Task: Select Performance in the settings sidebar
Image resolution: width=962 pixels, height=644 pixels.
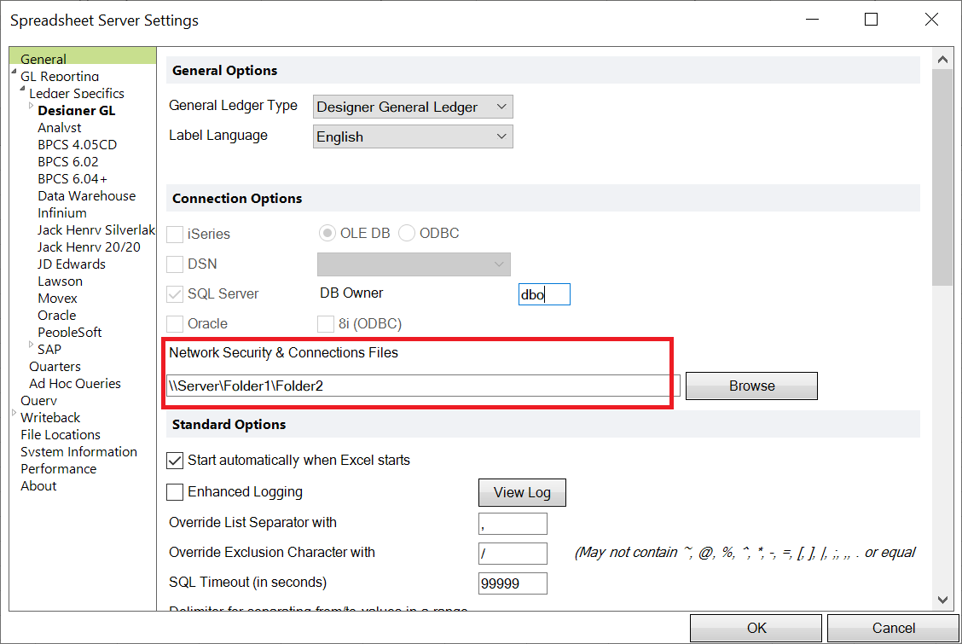Action: tap(58, 468)
